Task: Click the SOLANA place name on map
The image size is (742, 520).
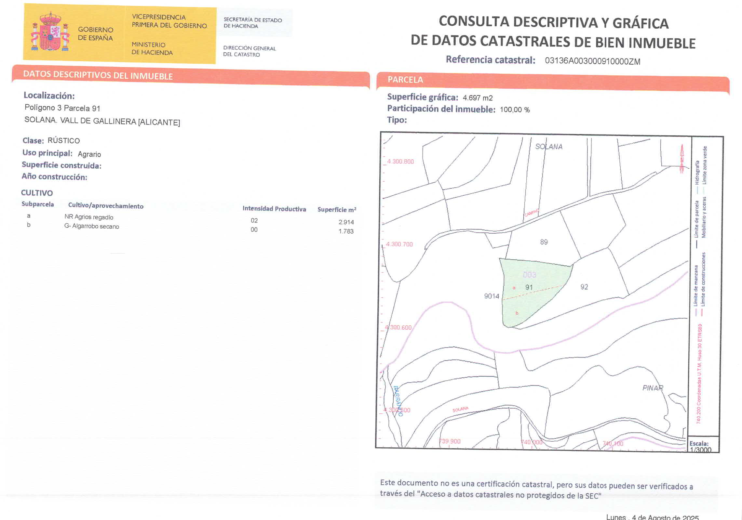Action: [x=549, y=147]
